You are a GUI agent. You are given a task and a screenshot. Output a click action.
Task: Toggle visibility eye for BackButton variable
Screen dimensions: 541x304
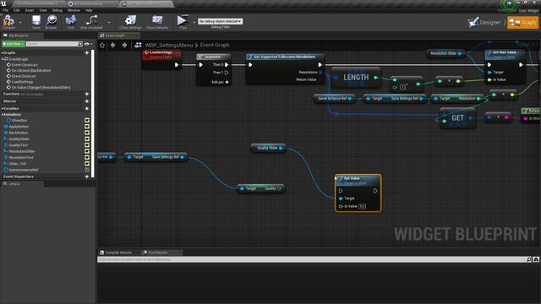tap(87, 133)
